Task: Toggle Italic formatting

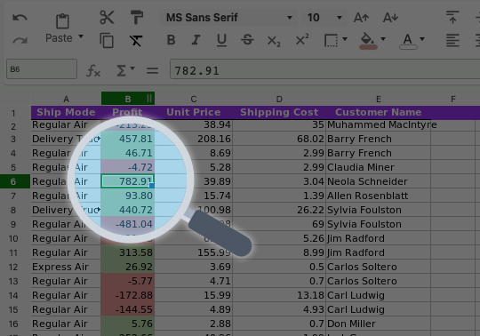Action: (x=196, y=40)
